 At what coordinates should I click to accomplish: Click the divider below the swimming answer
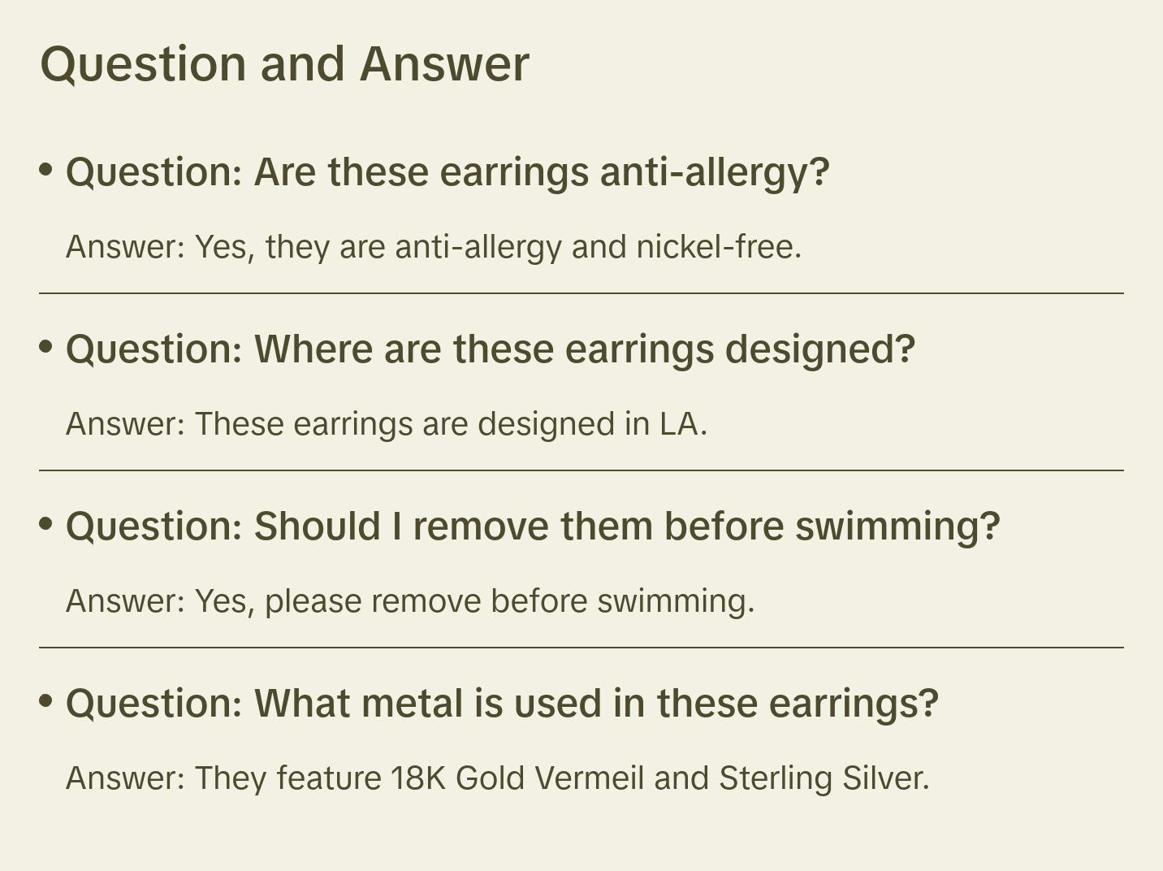point(581,648)
